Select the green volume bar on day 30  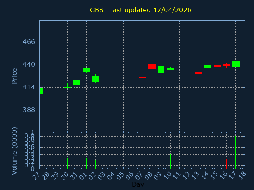[67, 163]
